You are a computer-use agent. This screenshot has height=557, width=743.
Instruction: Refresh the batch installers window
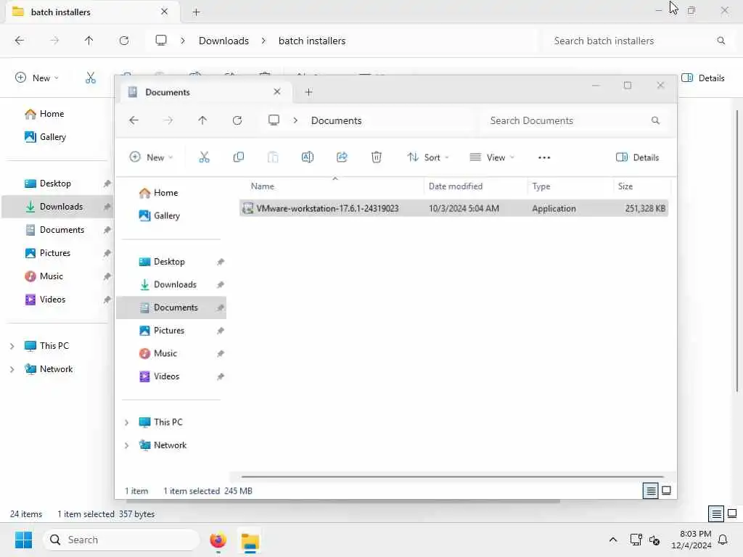pos(124,41)
